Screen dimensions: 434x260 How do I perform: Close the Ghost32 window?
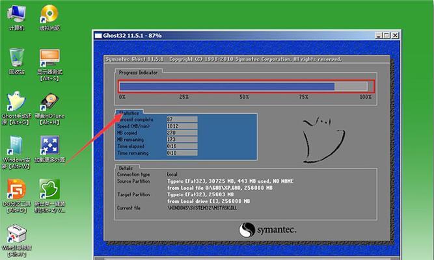click(x=395, y=35)
